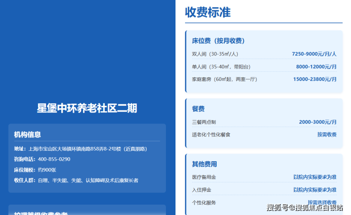
Task: Select the 地址 line with 环镇南路858弄
Action: (x=80, y=149)
